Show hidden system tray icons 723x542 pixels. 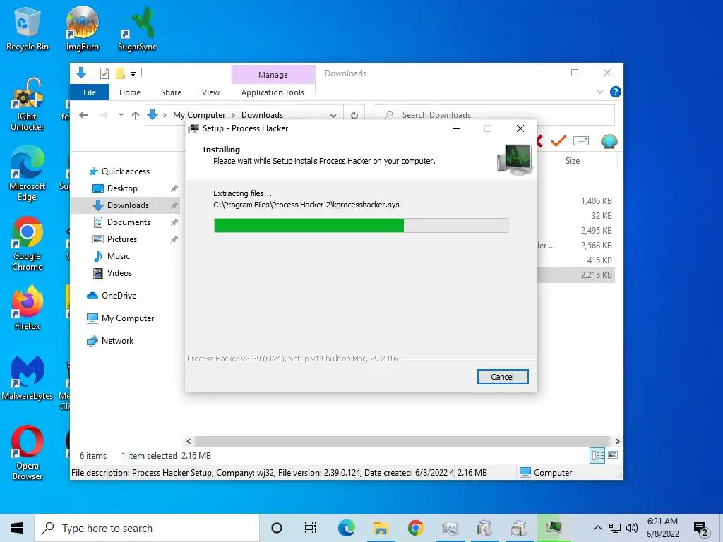click(x=597, y=528)
